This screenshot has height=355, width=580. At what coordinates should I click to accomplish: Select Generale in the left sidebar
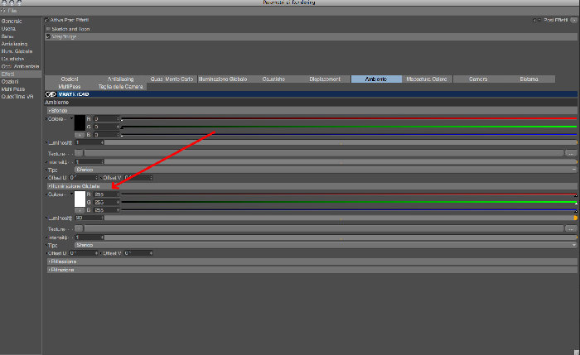(x=12, y=21)
